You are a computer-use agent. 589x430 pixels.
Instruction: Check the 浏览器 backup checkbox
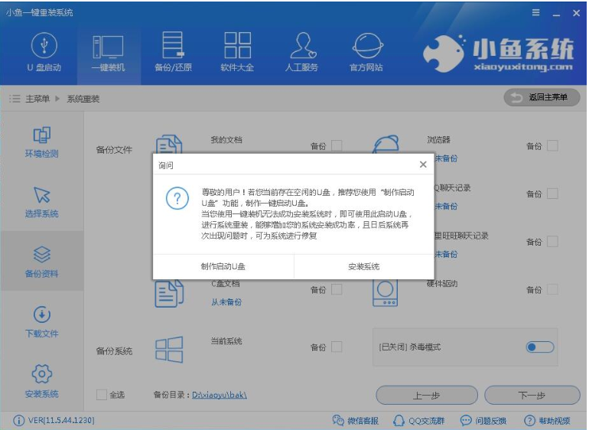[x=552, y=145]
